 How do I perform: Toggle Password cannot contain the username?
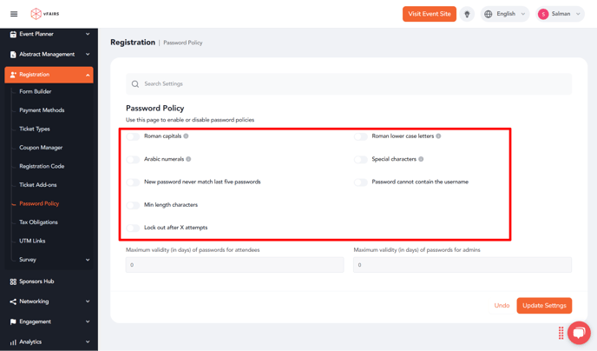[361, 182]
